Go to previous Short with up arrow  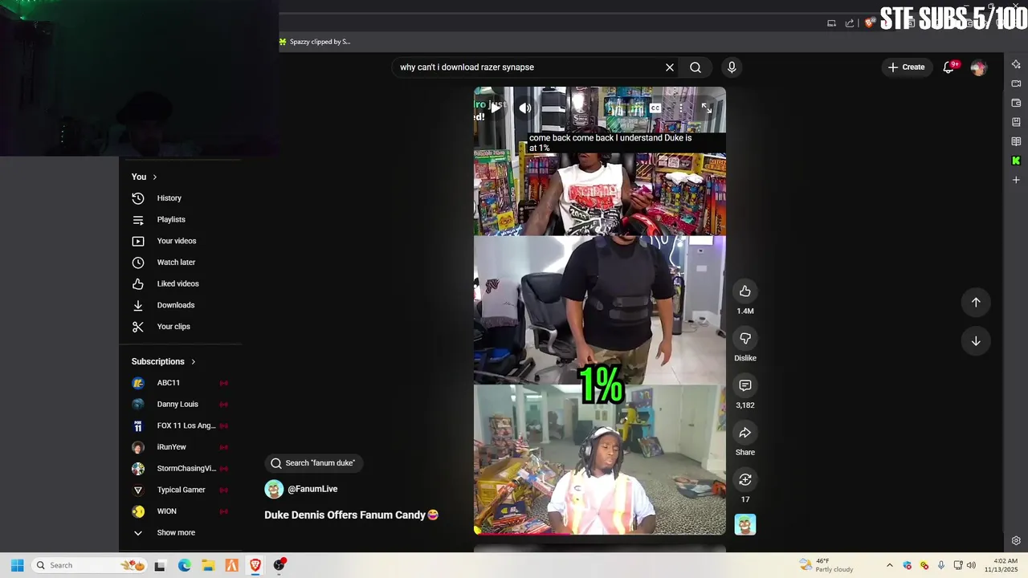976,302
